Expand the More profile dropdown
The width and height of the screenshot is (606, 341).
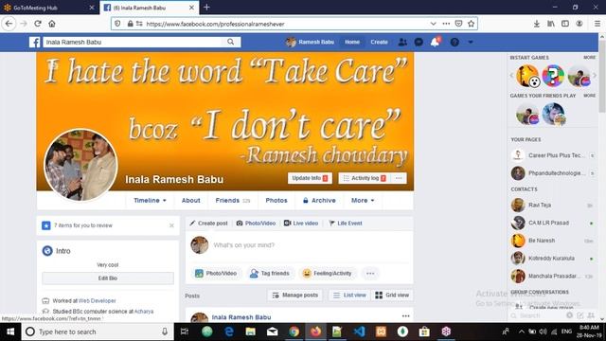click(x=363, y=200)
